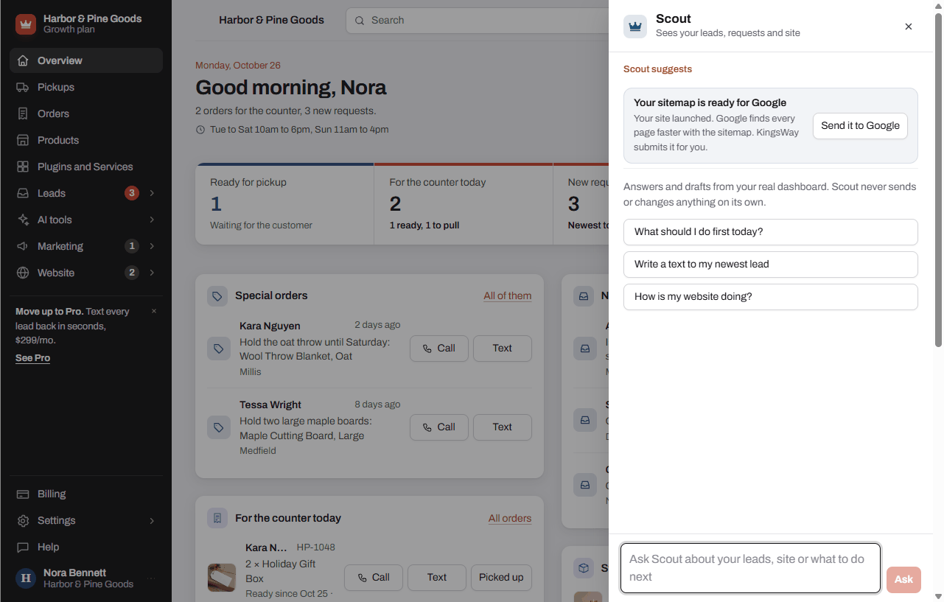Call Kara Nguyen about the special order
The width and height of the screenshot is (944, 602).
(x=439, y=349)
